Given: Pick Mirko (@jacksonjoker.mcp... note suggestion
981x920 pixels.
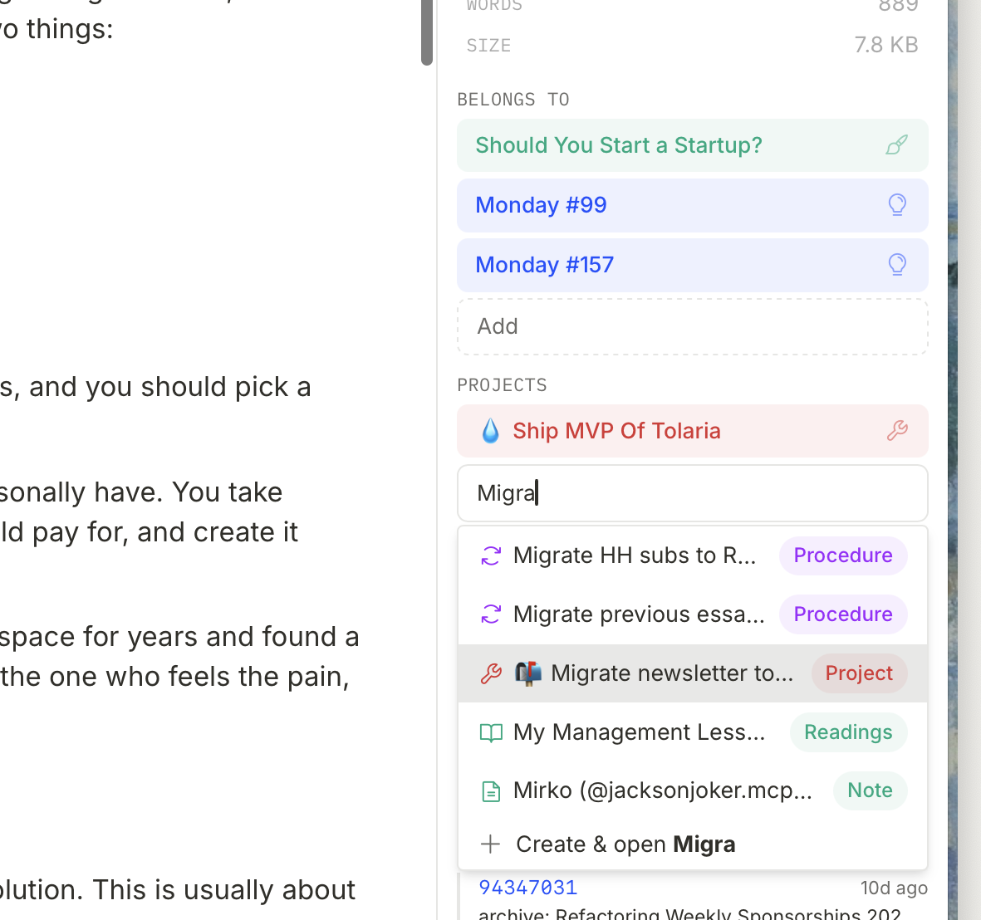Looking at the screenshot, I should [662, 790].
